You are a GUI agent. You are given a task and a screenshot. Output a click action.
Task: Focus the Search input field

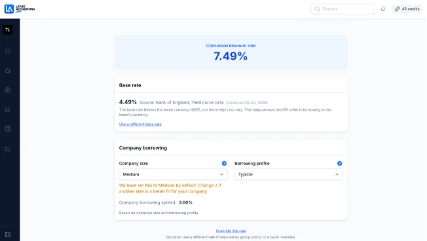[343, 9]
